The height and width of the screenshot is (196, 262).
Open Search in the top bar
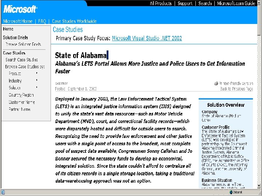[205, 3]
